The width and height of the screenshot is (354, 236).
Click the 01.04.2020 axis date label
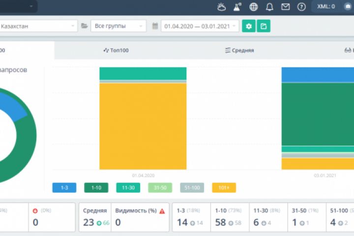[x=143, y=176]
